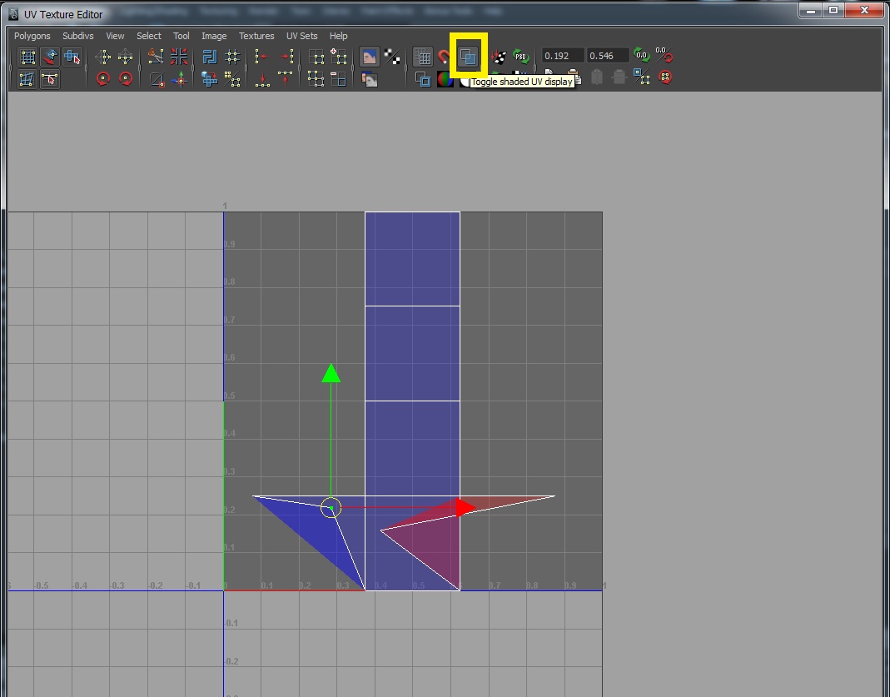The height and width of the screenshot is (697, 890).
Task: Click the red inward-arrows sew UV icon
Action: pyautogui.click(x=179, y=57)
